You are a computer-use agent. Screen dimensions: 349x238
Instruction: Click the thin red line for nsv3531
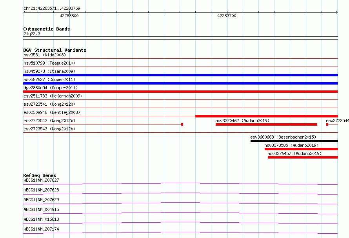pyautogui.click(x=180, y=58)
